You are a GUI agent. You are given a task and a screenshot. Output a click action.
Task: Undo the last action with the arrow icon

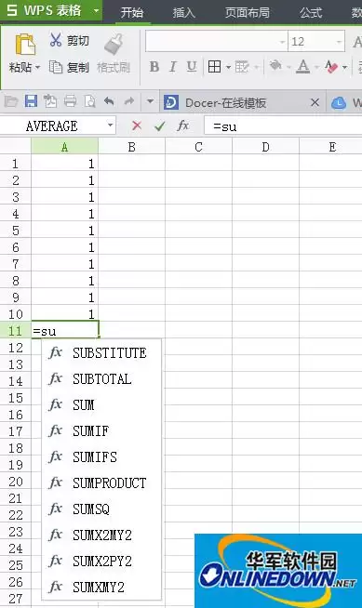109,102
